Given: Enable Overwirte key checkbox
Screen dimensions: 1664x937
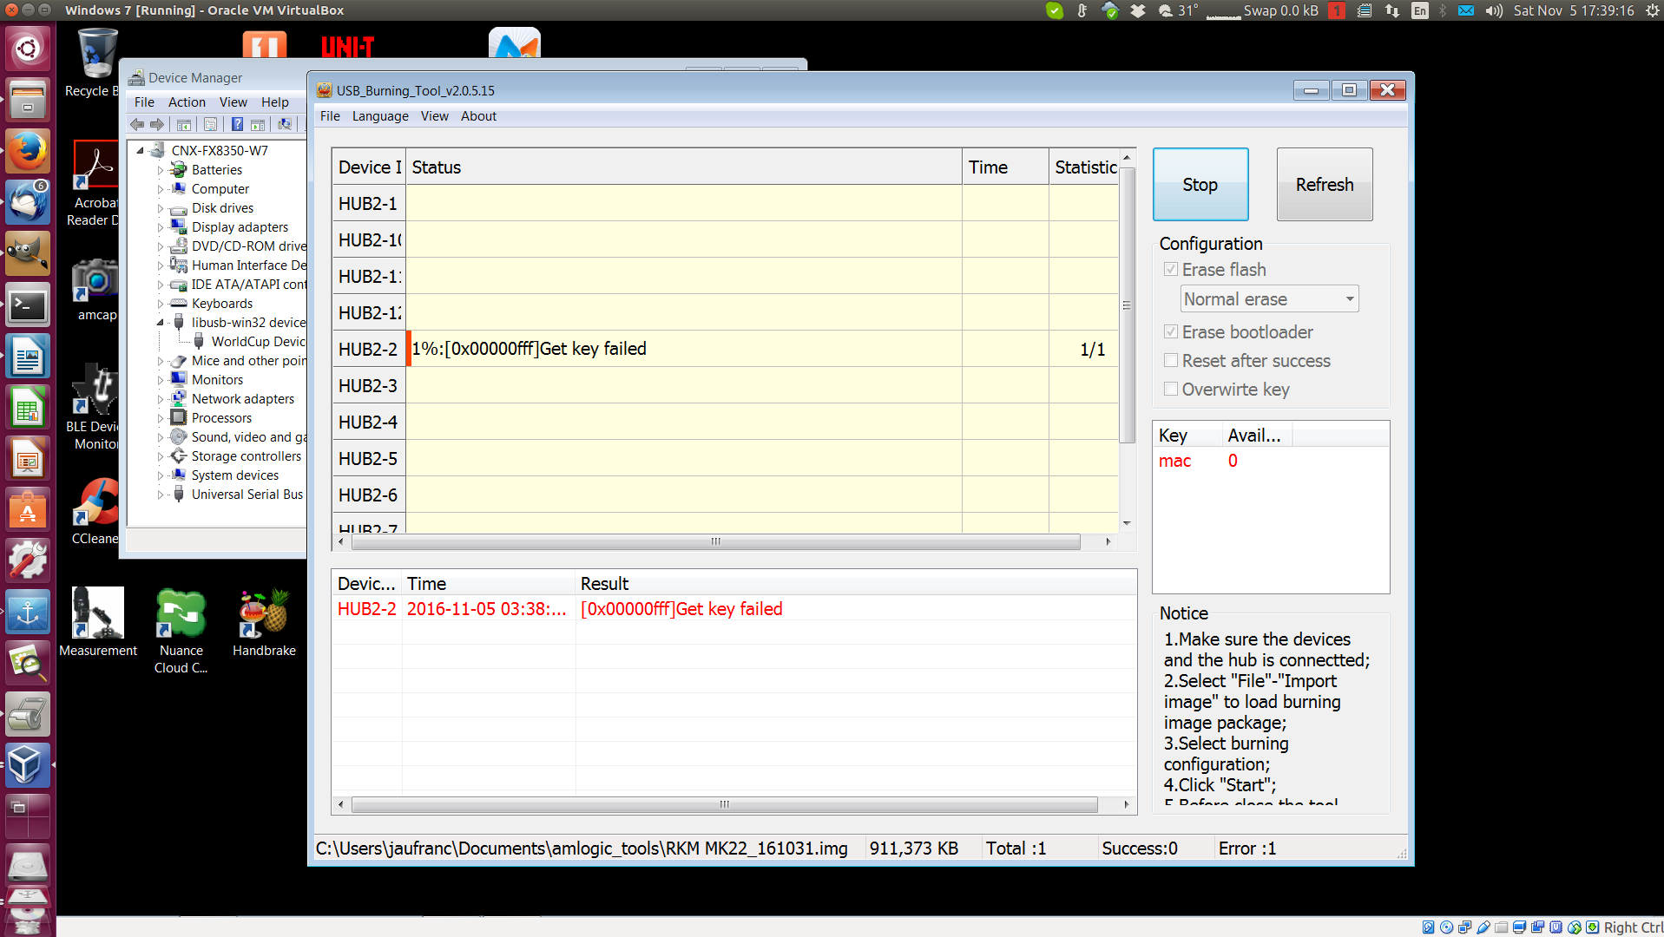Looking at the screenshot, I should (x=1171, y=390).
